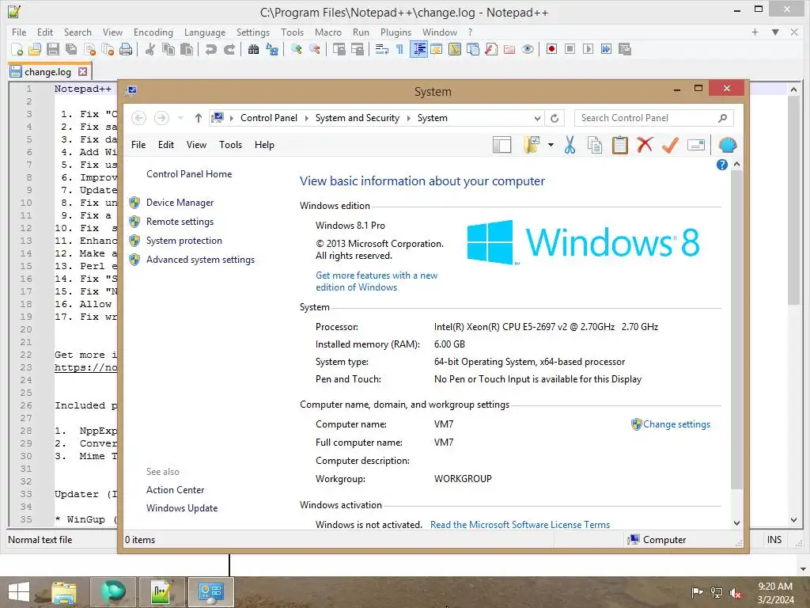The width and height of the screenshot is (810, 608).
Task: Click Open file icon in Notepad++ toolbar
Action: [x=35, y=49]
